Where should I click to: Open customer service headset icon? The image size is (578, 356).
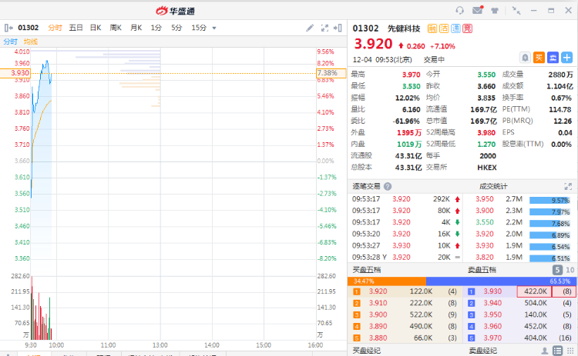459,10
